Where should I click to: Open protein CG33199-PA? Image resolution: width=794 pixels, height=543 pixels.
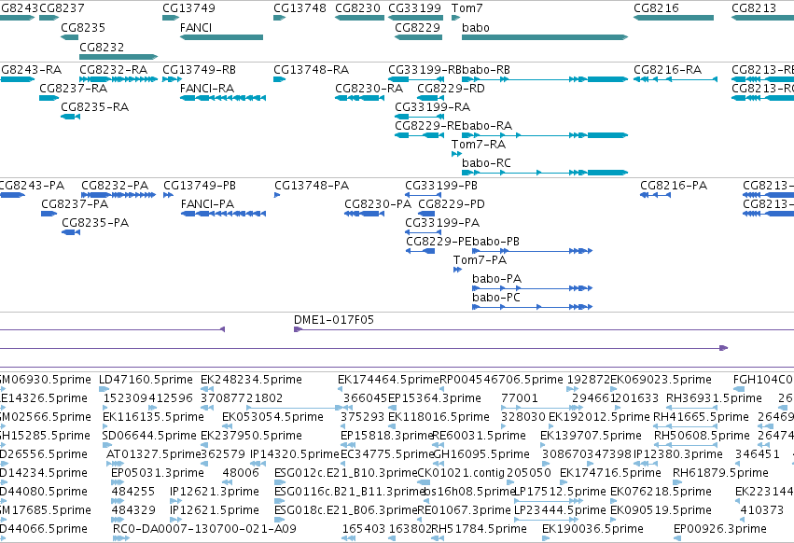point(442,223)
